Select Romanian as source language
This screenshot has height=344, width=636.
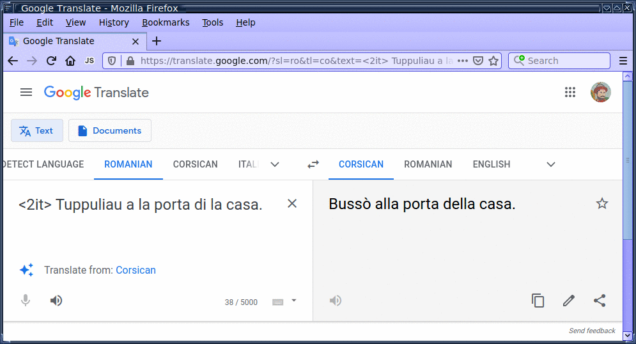tap(128, 164)
